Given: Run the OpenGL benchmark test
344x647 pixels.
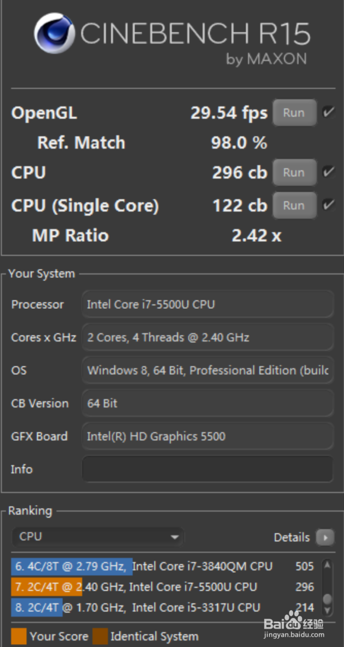Looking at the screenshot, I should pos(294,113).
